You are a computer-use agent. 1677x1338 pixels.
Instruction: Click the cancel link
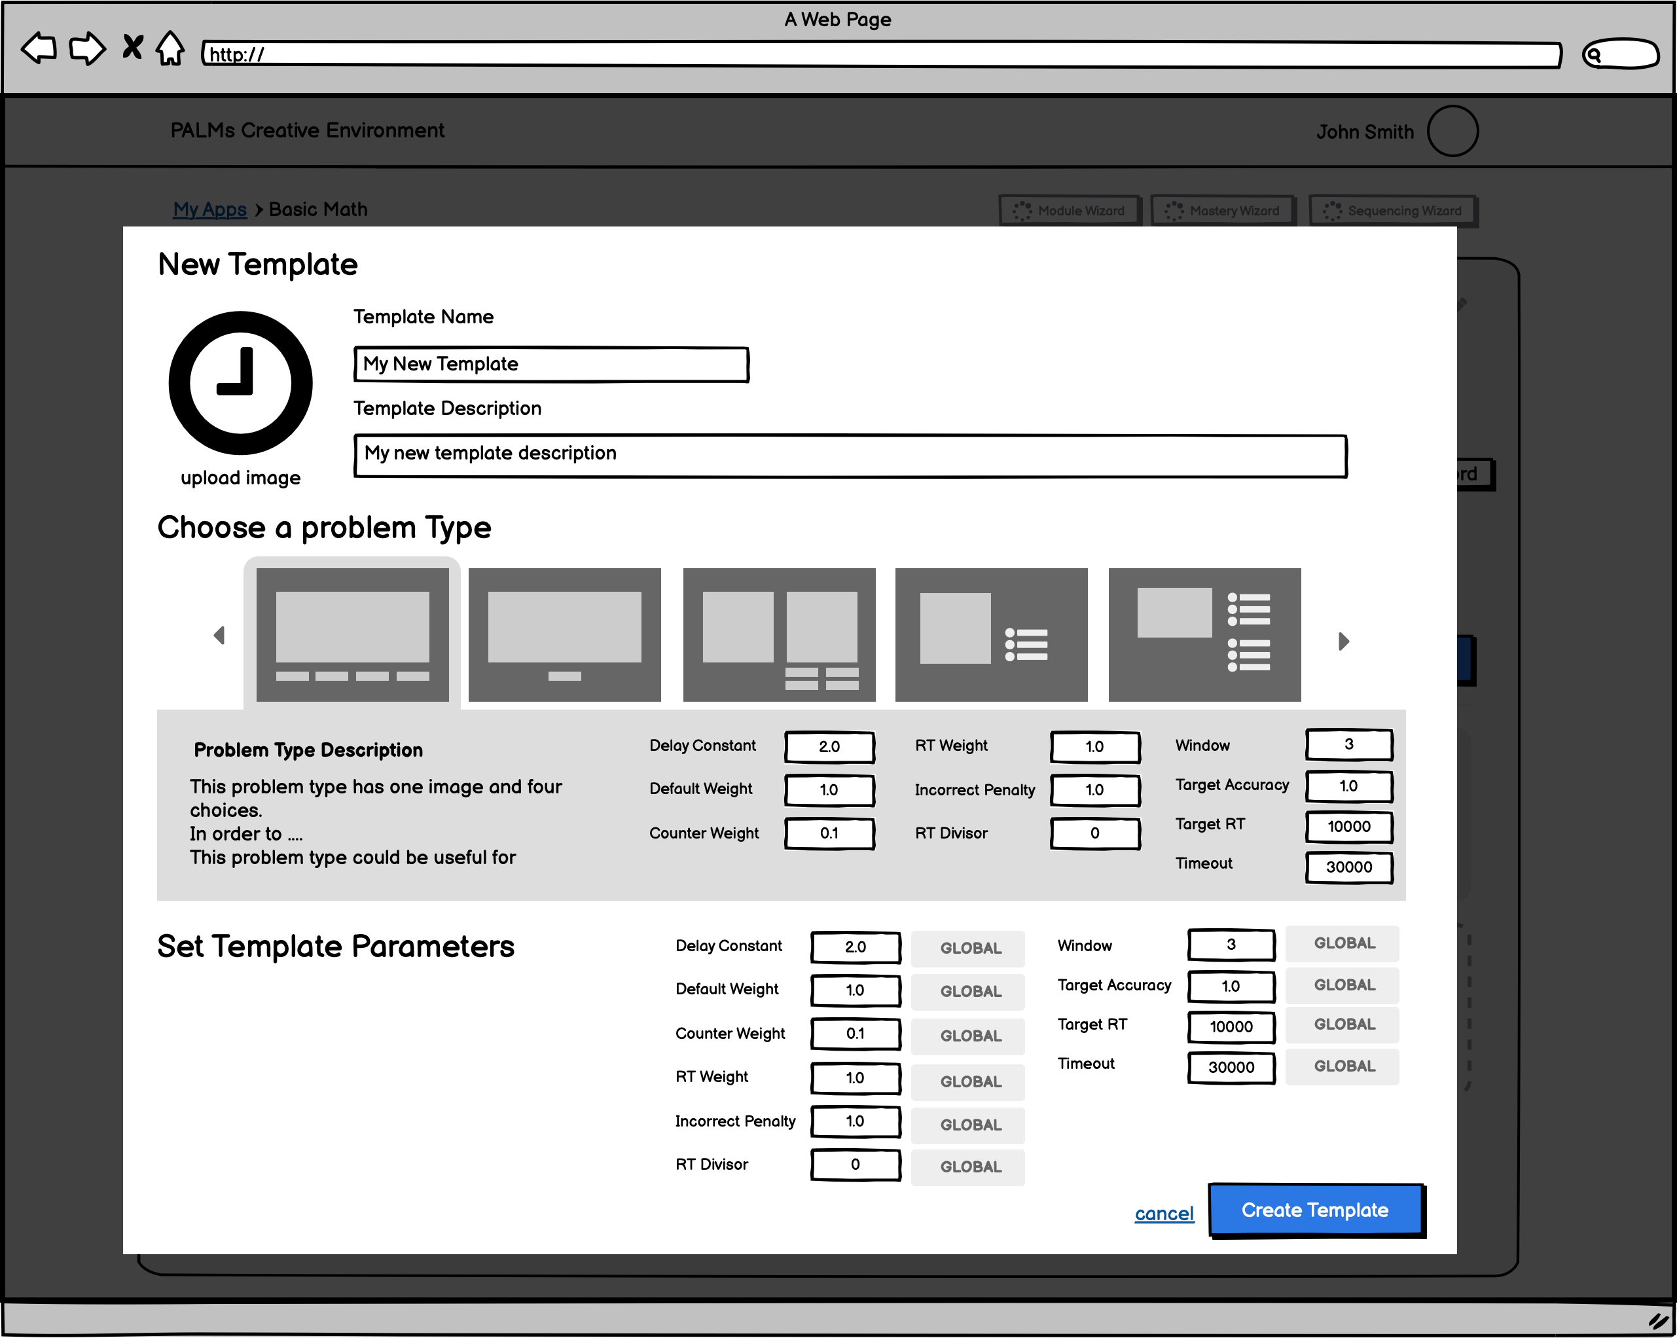point(1164,1213)
